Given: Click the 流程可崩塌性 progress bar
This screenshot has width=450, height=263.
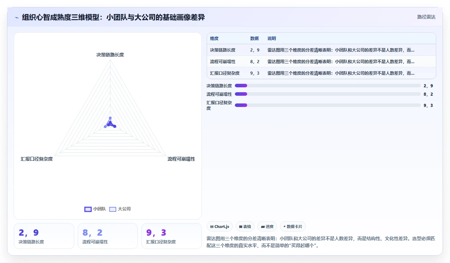Looking at the screenshot, I should tap(328, 94).
